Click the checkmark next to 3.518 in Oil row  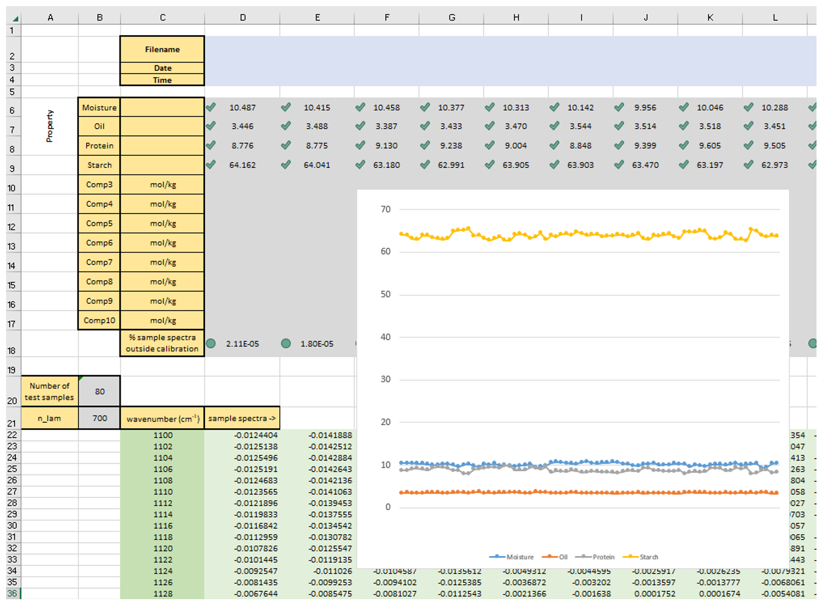pyautogui.click(x=684, y=126)
